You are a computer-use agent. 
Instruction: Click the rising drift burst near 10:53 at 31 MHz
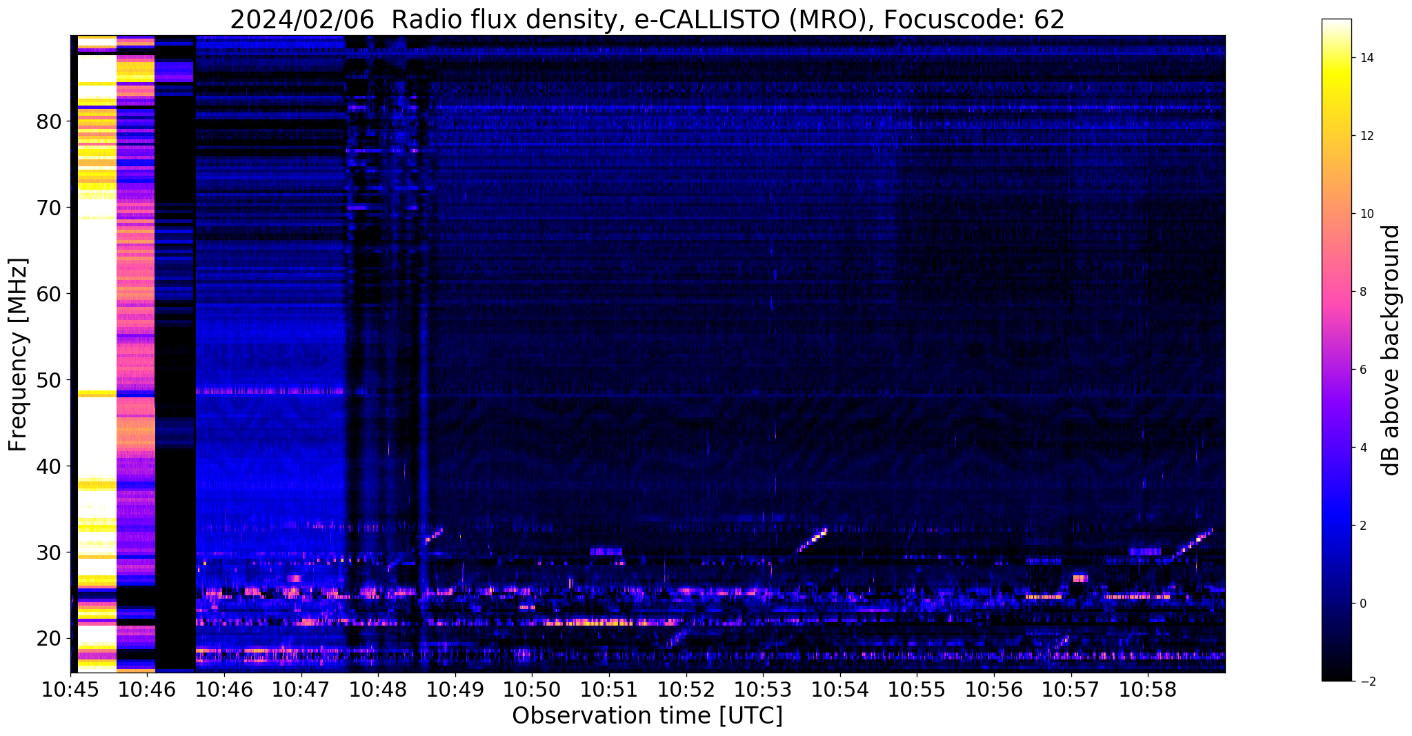(812, 540)
